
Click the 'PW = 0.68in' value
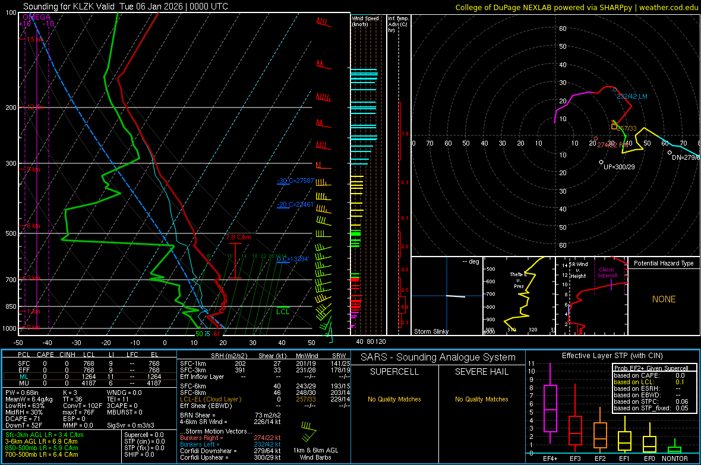[x=22, y=393]
